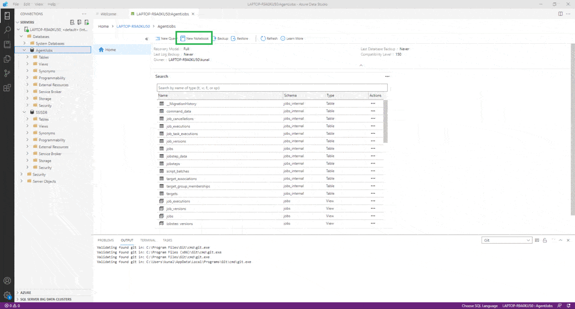This screenshot has width=575, height=309.
Task: Open actions ellipsis for jobstep_data row
Action: pos(373,156)
